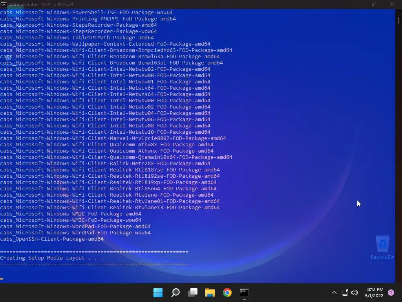
Task: Click the Ralink-Netr28x package line
Action: pos(105,164)
